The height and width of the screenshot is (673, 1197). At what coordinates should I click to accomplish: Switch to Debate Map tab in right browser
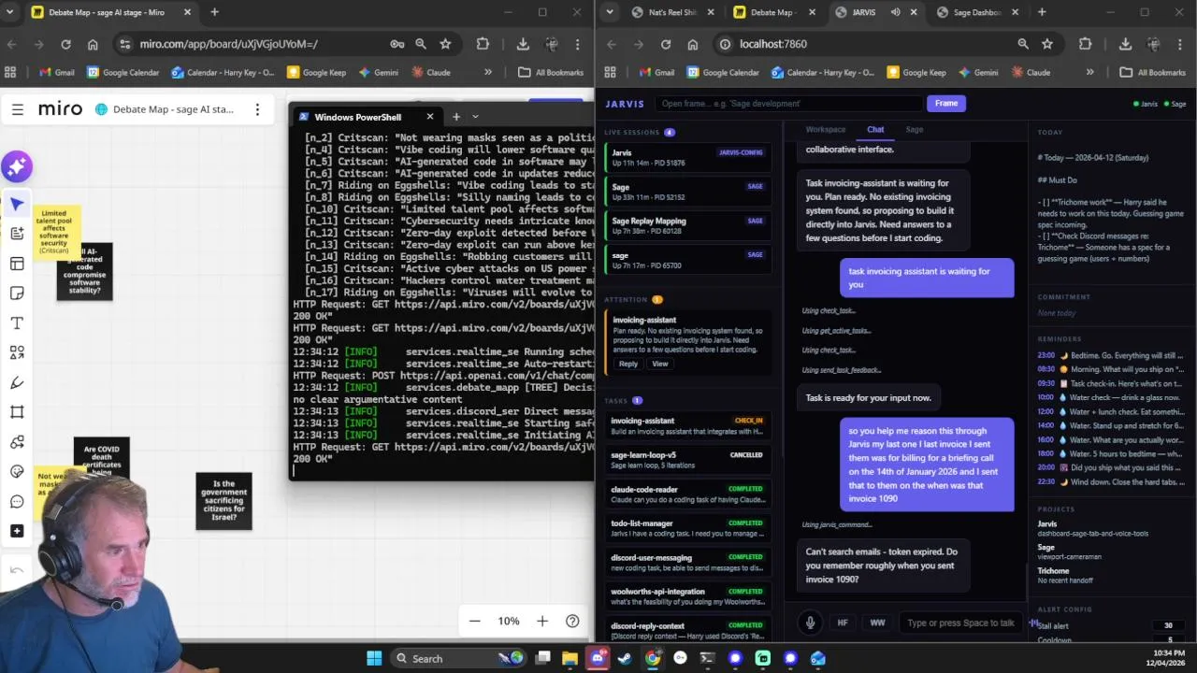(x=774, y=12)
